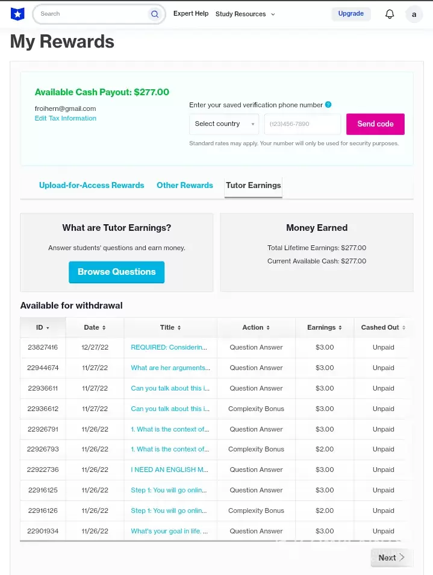Open the notifications bell
This screenshot has height=575, width=433.
(390, 14)
